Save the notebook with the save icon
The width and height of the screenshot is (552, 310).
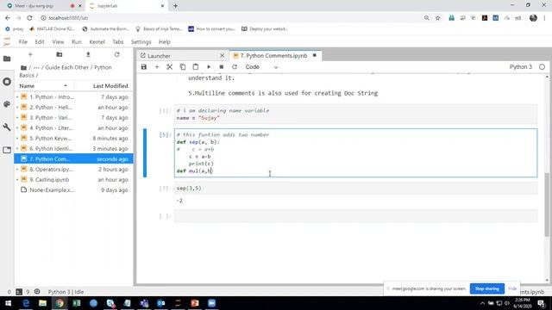click(144, 67)
